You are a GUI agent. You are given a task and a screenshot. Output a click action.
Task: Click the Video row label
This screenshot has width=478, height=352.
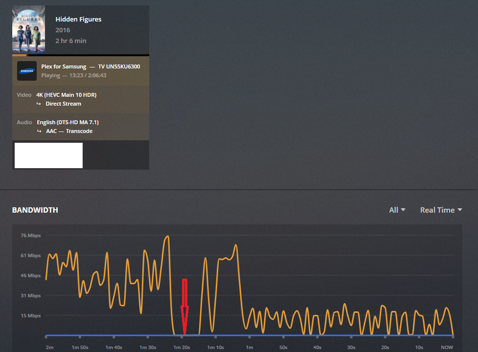24,95
